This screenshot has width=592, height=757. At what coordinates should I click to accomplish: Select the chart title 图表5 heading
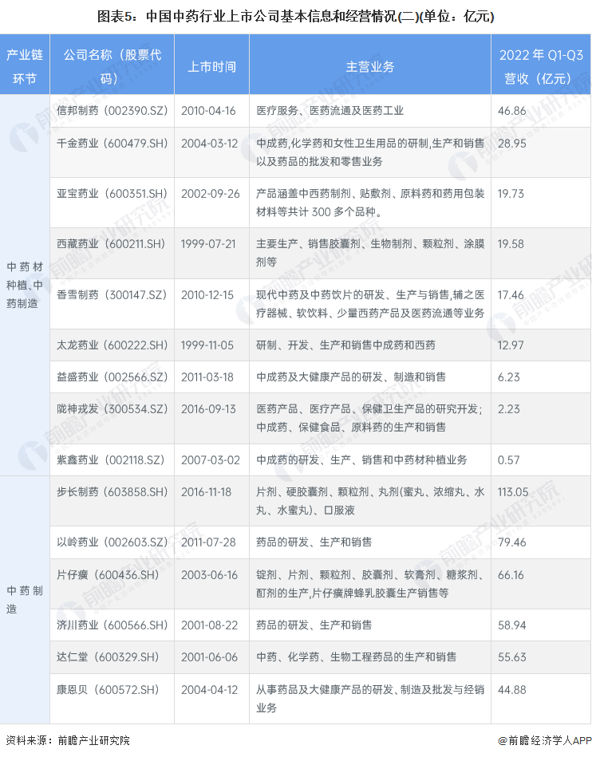[x=295, y=15]
